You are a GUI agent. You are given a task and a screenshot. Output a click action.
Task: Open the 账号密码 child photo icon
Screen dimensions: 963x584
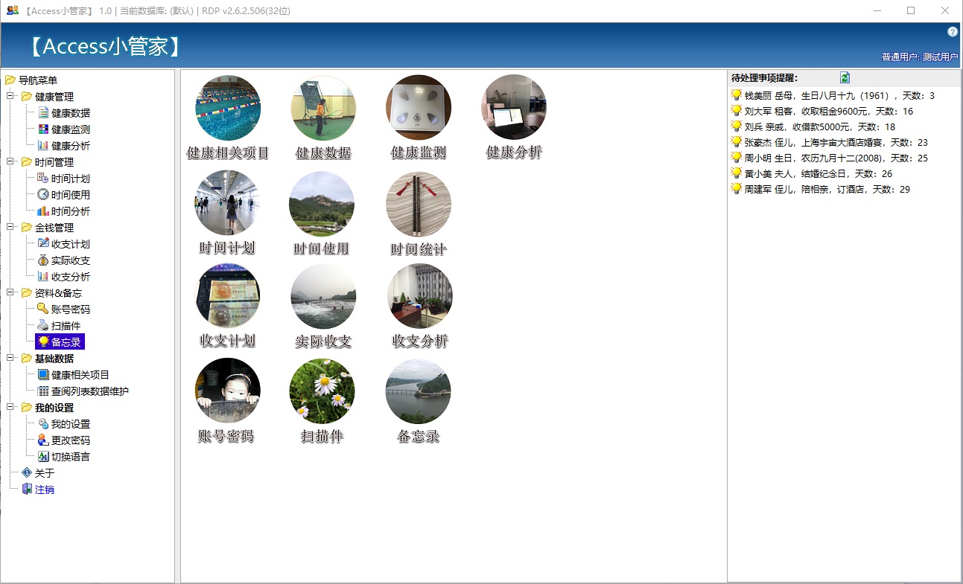coord(228,391)
